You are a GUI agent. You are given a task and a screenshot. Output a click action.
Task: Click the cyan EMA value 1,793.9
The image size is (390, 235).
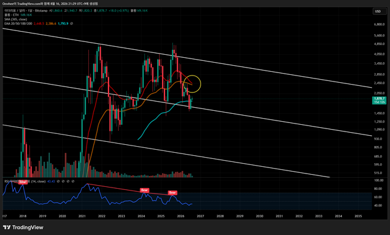coord(63,24)
